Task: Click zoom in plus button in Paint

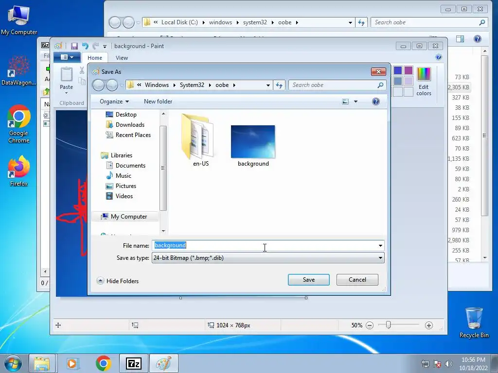Action: click(429, 325)
